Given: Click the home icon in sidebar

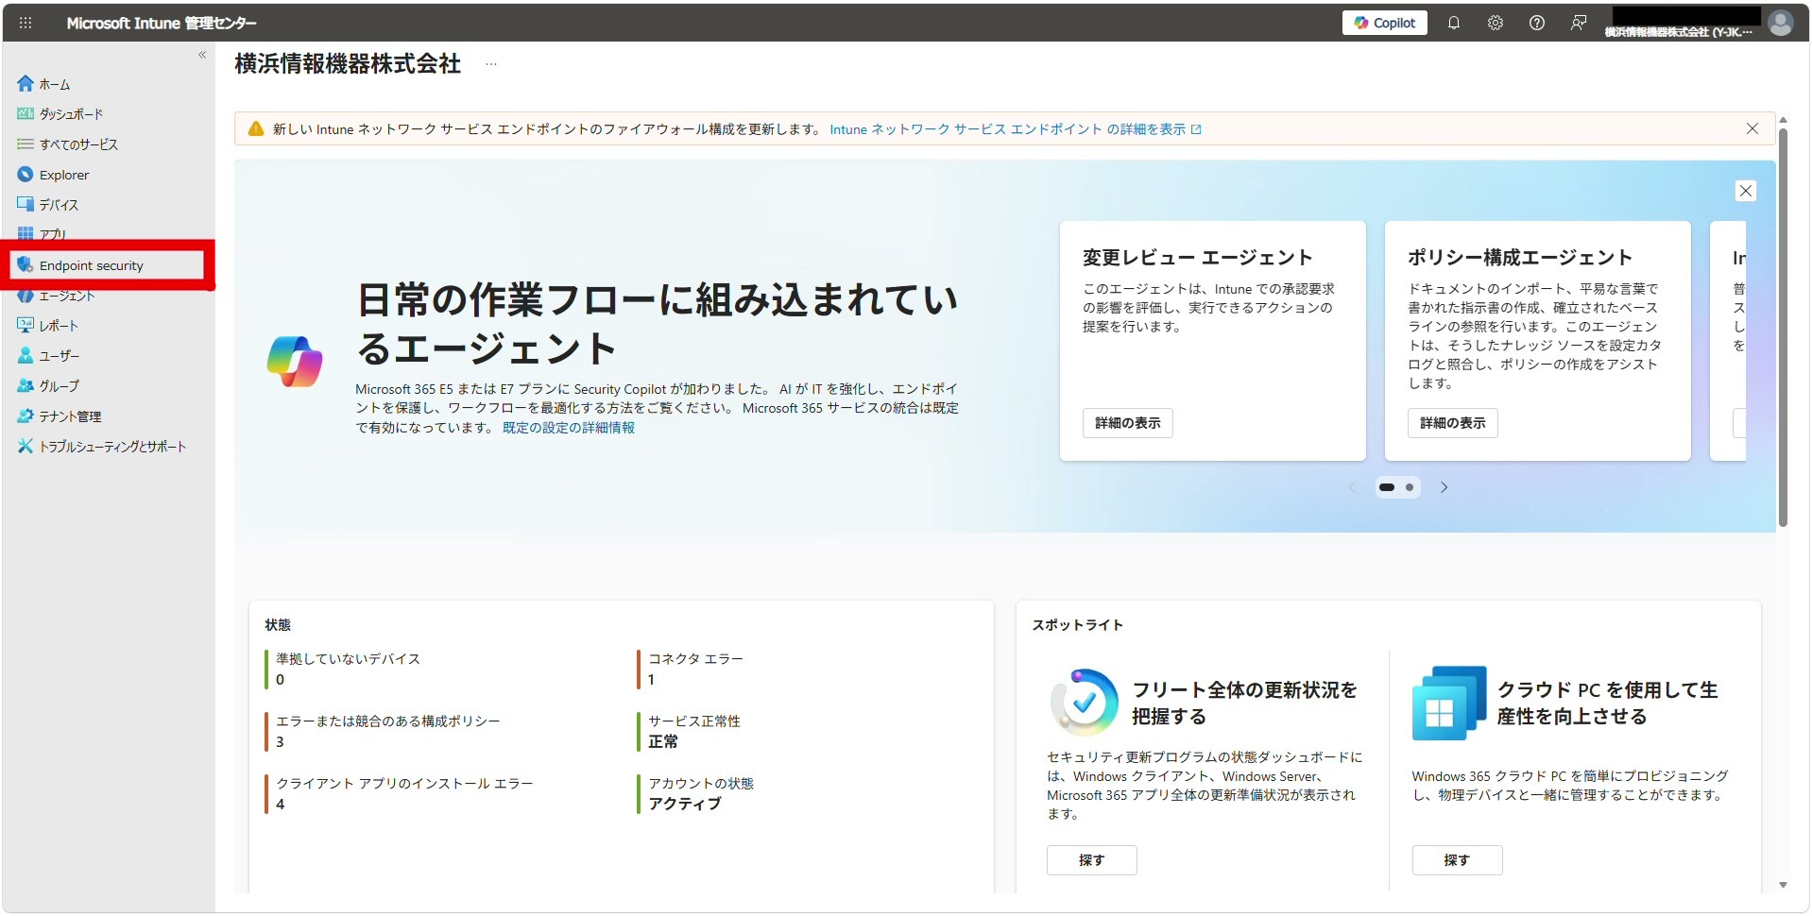Looking at the screenshot, I should 26,83.
